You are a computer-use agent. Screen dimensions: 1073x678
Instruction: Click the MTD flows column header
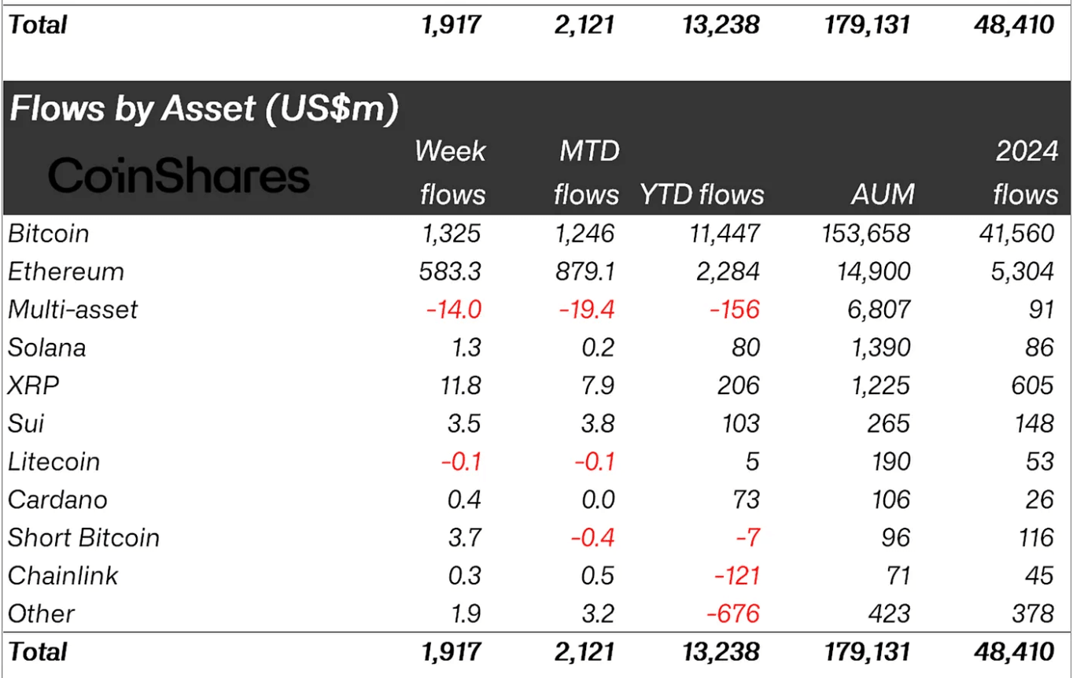tap(584, 171)
